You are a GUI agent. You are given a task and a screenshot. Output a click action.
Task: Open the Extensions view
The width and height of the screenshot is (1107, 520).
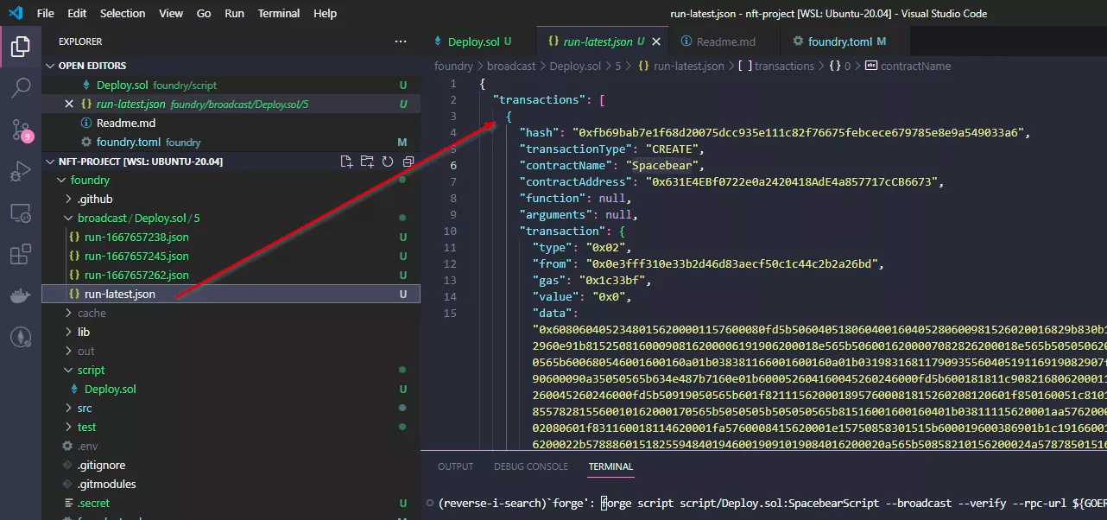[x=21, y=255]
